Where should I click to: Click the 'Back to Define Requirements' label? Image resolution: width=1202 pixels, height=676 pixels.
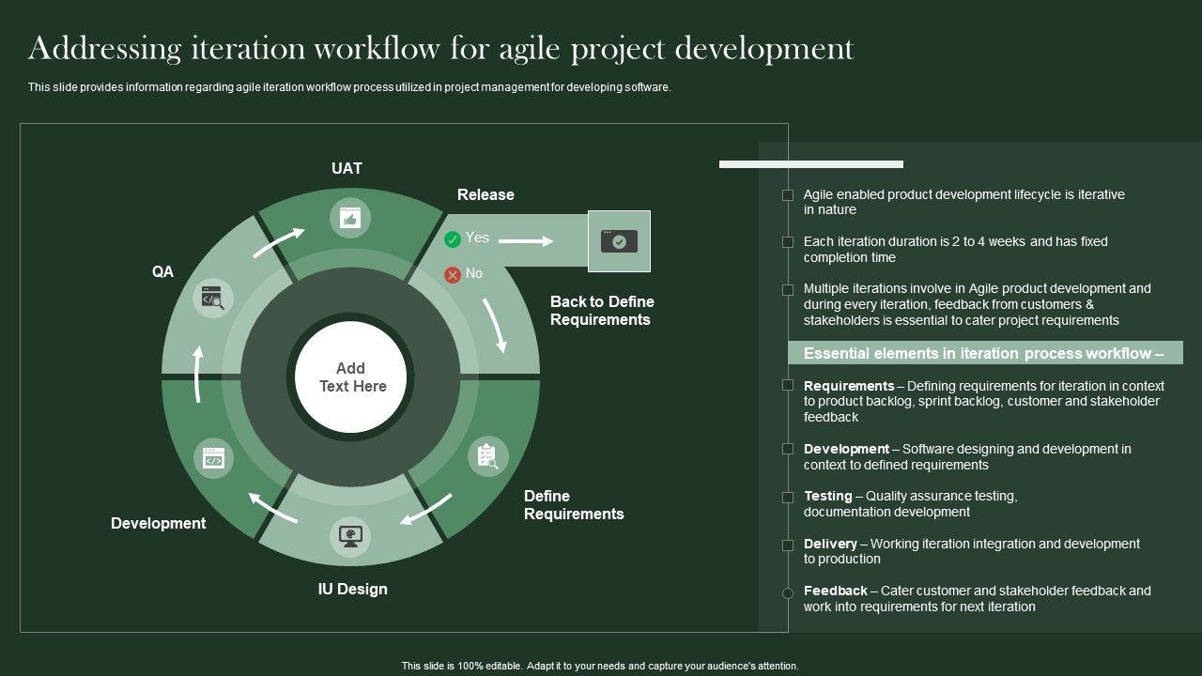click(x=601, y=311)
